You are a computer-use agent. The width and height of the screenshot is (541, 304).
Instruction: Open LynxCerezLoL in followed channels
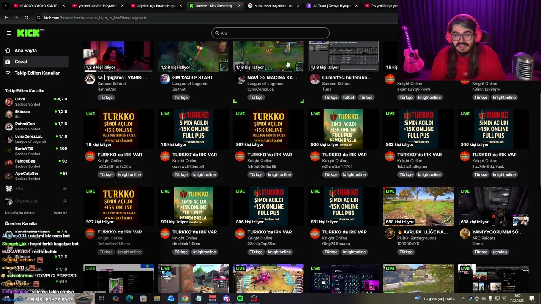point(36,139)
